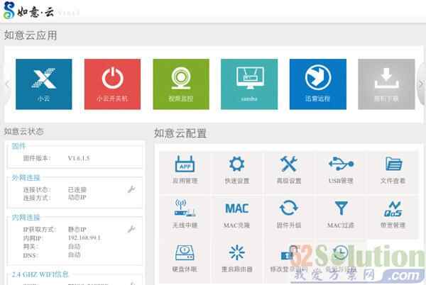The height and width of the screenshot is (285, 426).
Task: Open the 迅雷远程 app tile
Action: point(317,84)
